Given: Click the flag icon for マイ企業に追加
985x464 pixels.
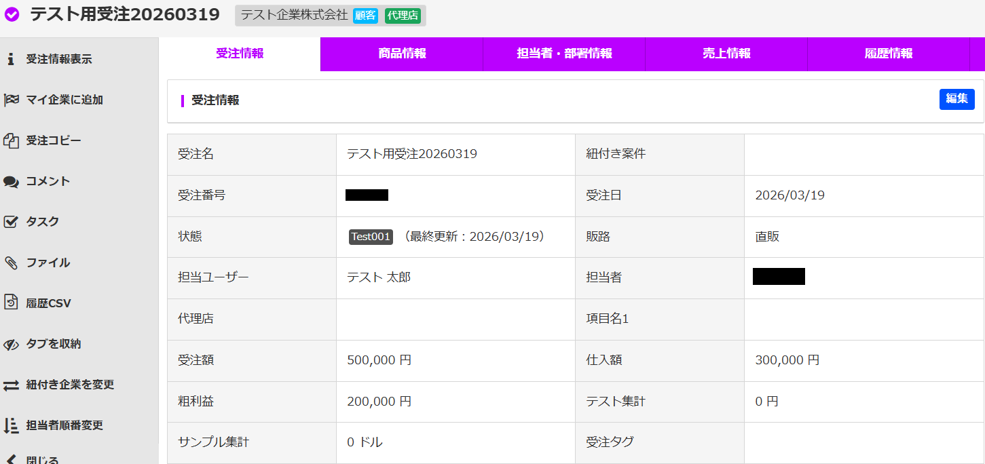Looking at the screenshot, I should click(x=11, y=100).
